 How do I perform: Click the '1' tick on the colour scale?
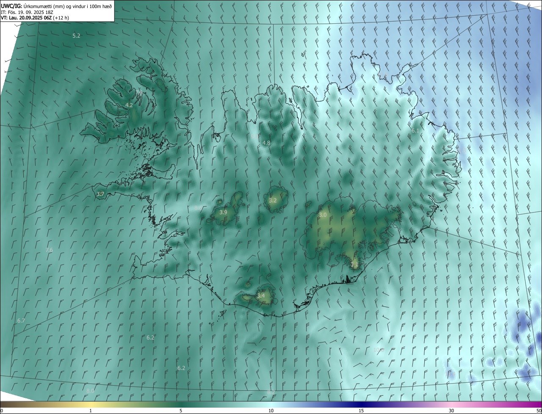91,411
